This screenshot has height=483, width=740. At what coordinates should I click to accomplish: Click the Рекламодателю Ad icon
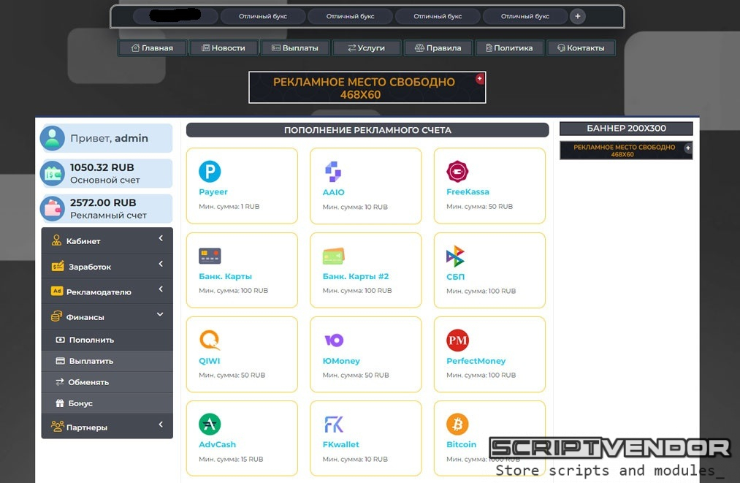57,291
